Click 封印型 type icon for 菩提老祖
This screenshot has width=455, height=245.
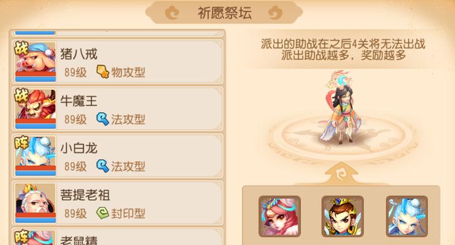click(103, 213)
